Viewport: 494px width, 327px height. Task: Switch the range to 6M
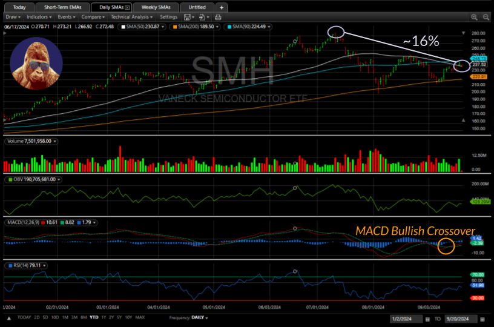(x=84, y=317)
